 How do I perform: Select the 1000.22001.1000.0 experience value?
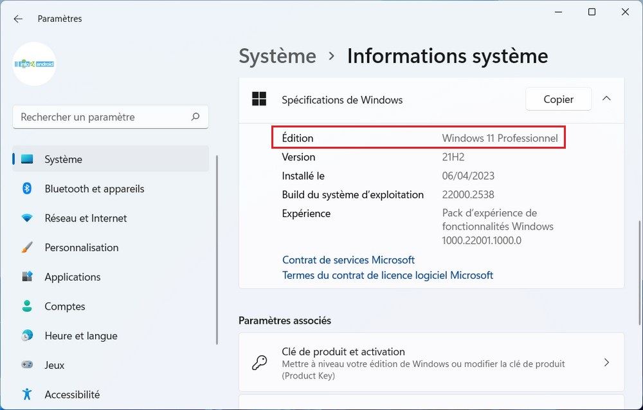482,241
